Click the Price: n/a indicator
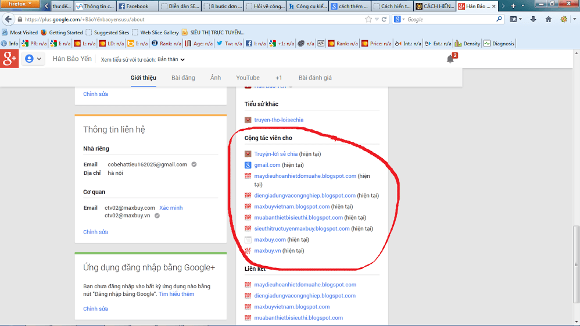 [x=376, y=44]
